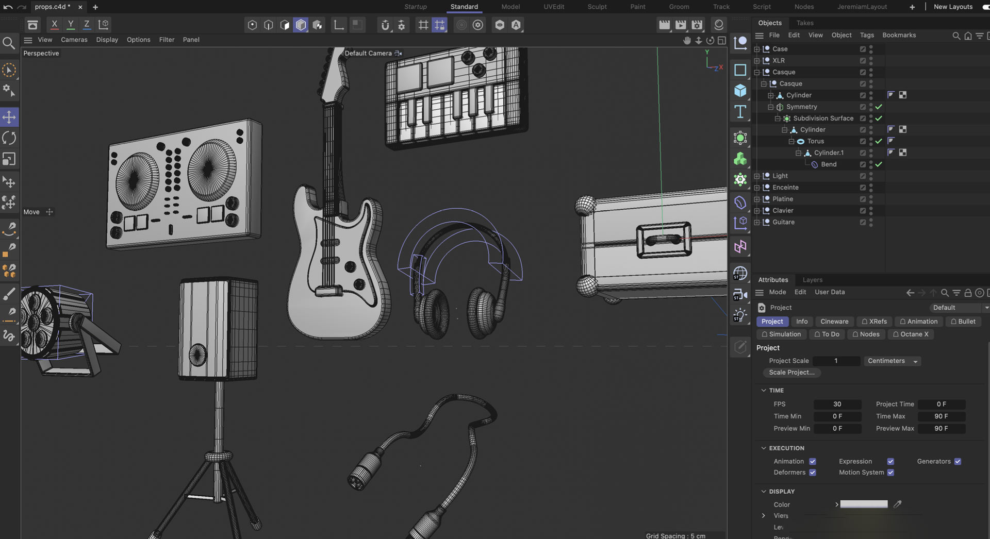Select the Move tool in left toolbar
The height and width of the screenshot is (539, 990).
[9, 117]
